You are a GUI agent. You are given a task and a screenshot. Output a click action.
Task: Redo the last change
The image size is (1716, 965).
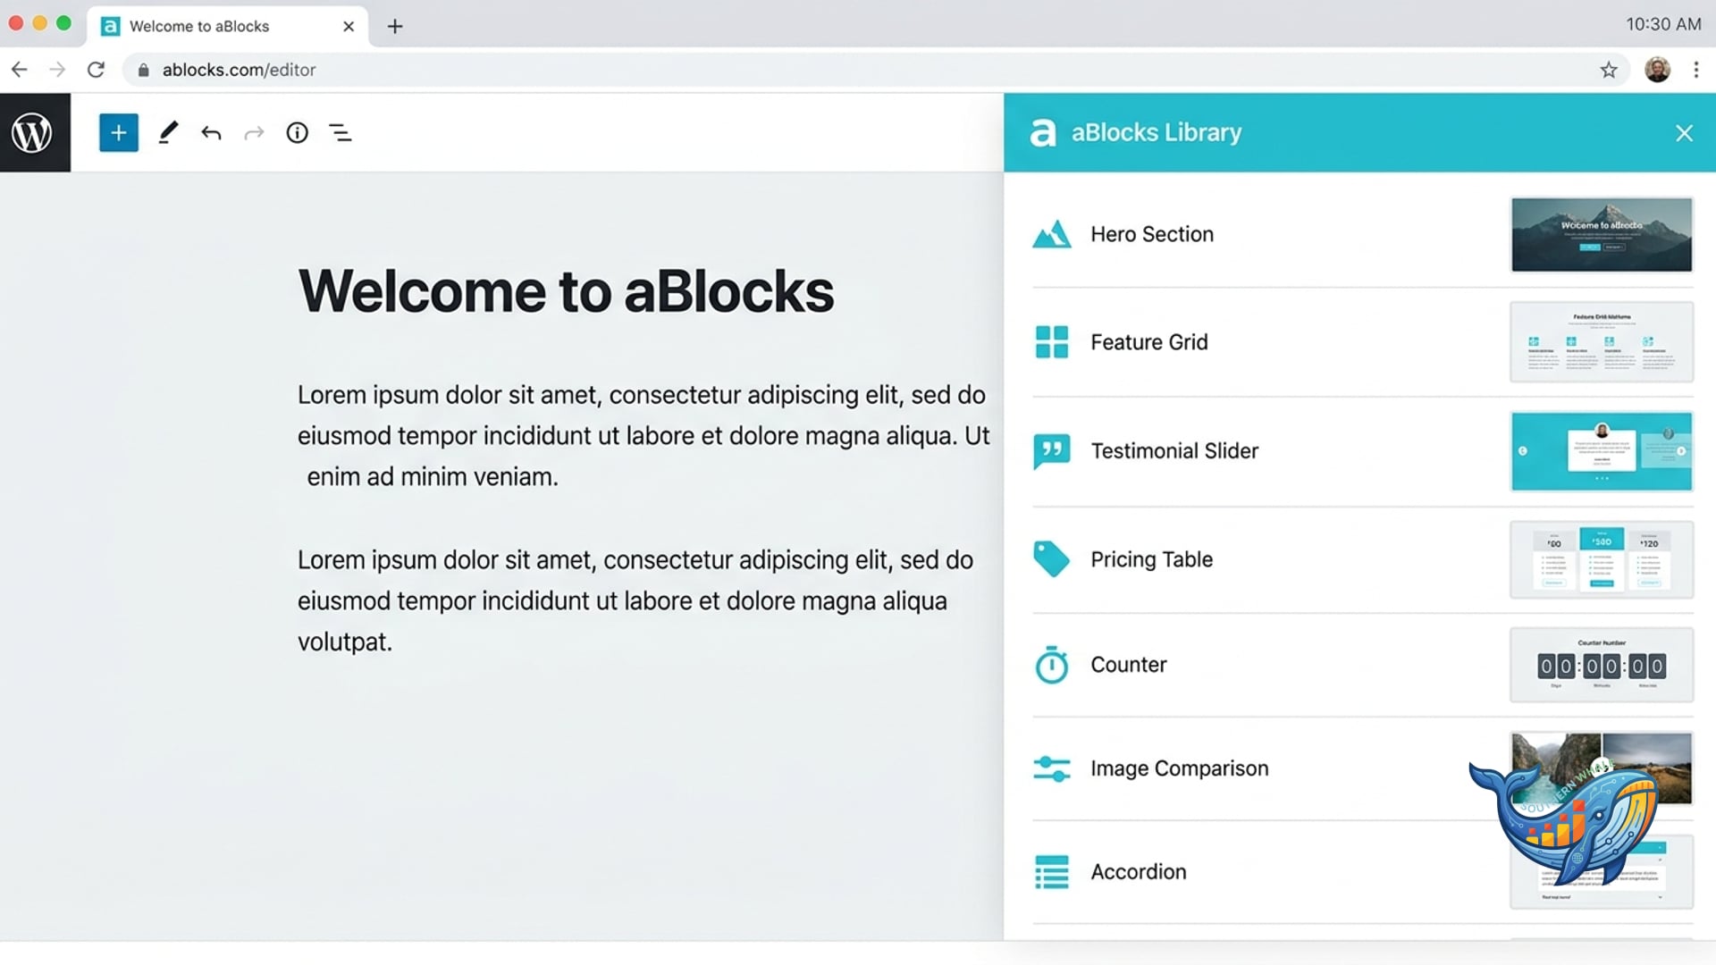pyautogui.click(x=254, y=133)
